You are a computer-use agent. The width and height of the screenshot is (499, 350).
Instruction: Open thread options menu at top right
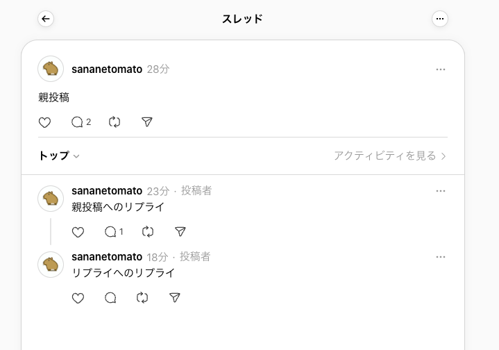click(440, 19)
